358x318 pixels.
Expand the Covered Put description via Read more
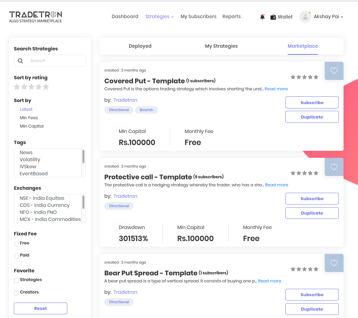click(276, 89)
